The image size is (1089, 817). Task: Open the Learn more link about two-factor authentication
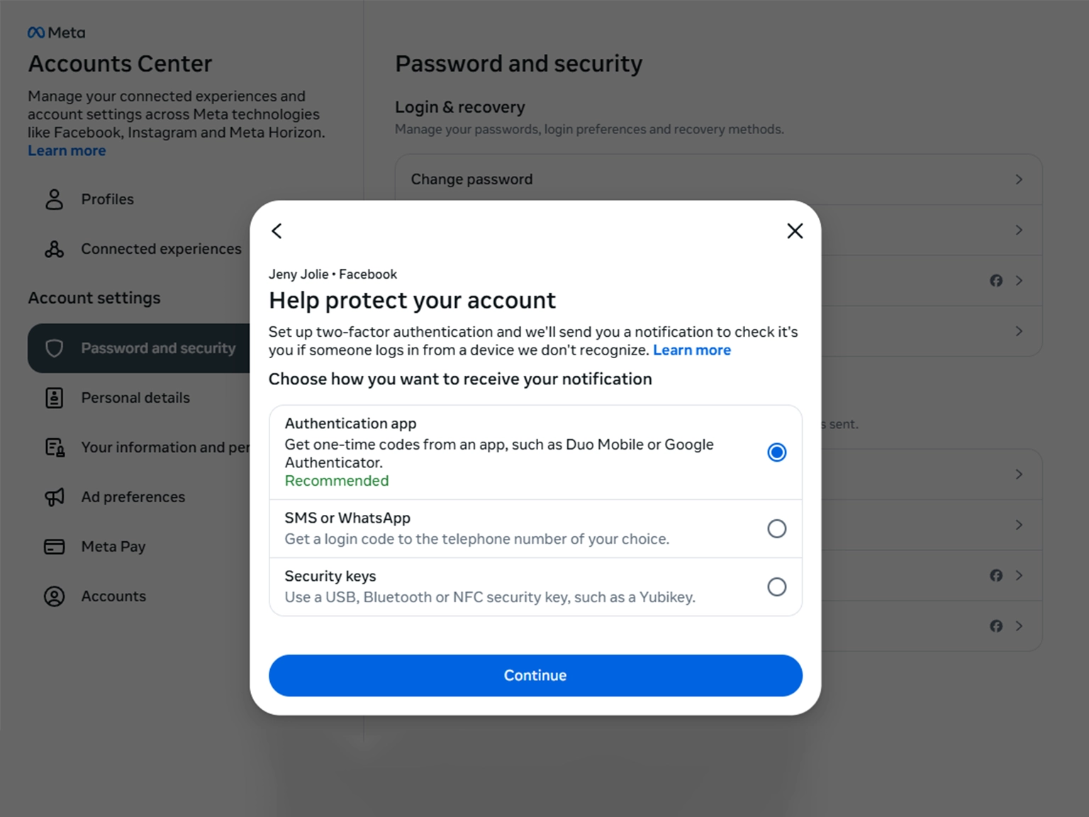(692, 350)
